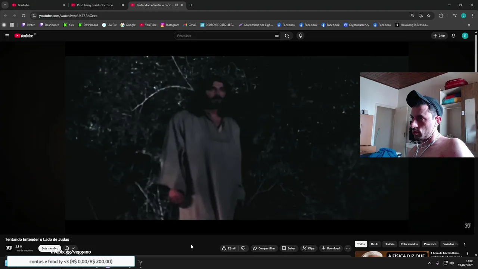
Task: Go back with the browser back arrow
Action: 5,16
